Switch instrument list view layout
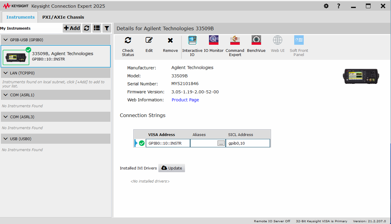 97,28
